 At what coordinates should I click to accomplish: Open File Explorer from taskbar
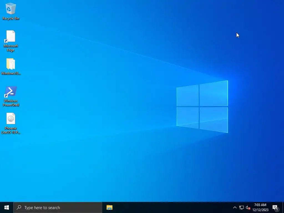(109, 207)
